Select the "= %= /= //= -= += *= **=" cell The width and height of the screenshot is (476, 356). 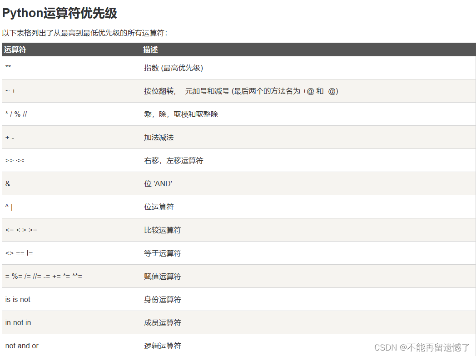(x=71, y=276)
